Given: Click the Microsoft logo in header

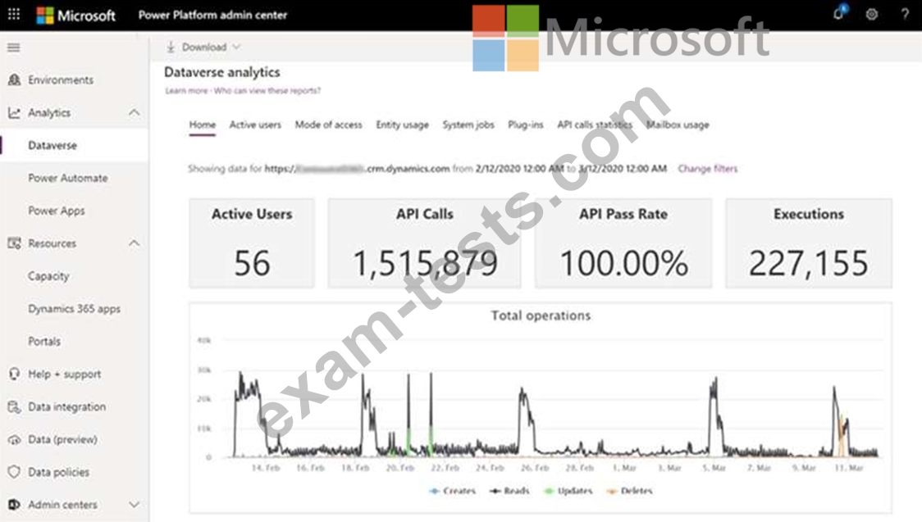Looking at the screenshot, I should pyautogui.click(x=75, y=16).
